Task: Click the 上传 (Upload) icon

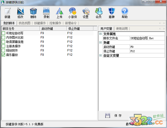Action: [x=59, y=12]
